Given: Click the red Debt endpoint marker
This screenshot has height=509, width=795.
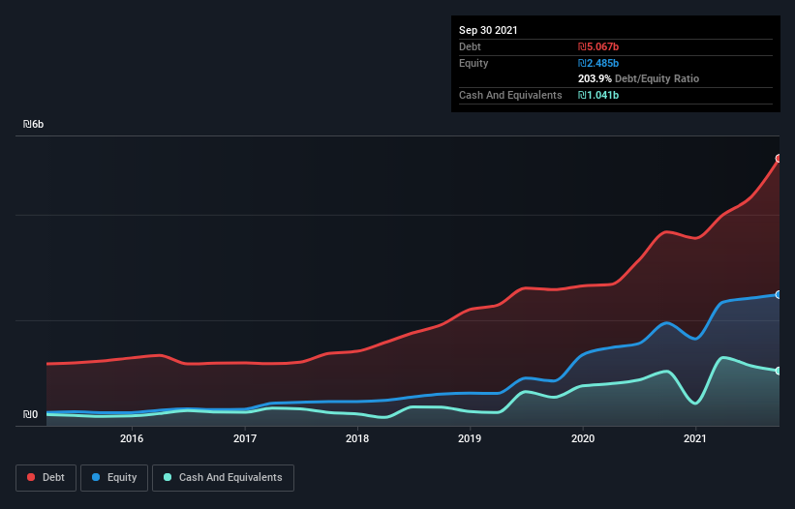Looking at the screenshot, I should (x=779, y=159).
